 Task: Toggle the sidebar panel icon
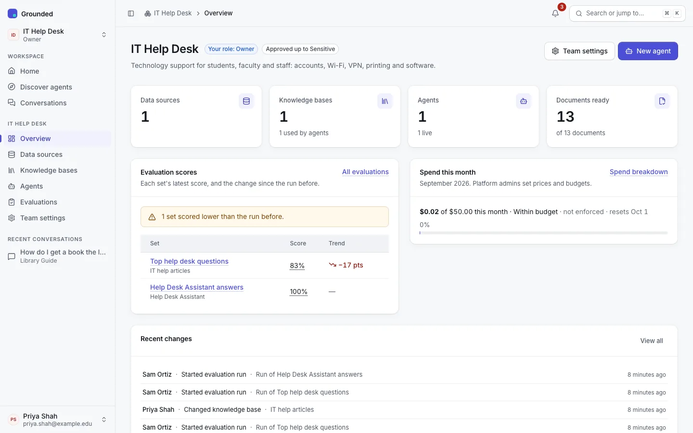click(x=131, y=13)
